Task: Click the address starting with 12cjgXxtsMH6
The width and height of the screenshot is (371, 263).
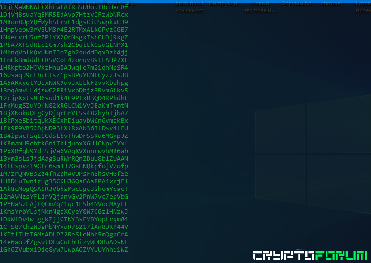Action: (x=64, y=98)
